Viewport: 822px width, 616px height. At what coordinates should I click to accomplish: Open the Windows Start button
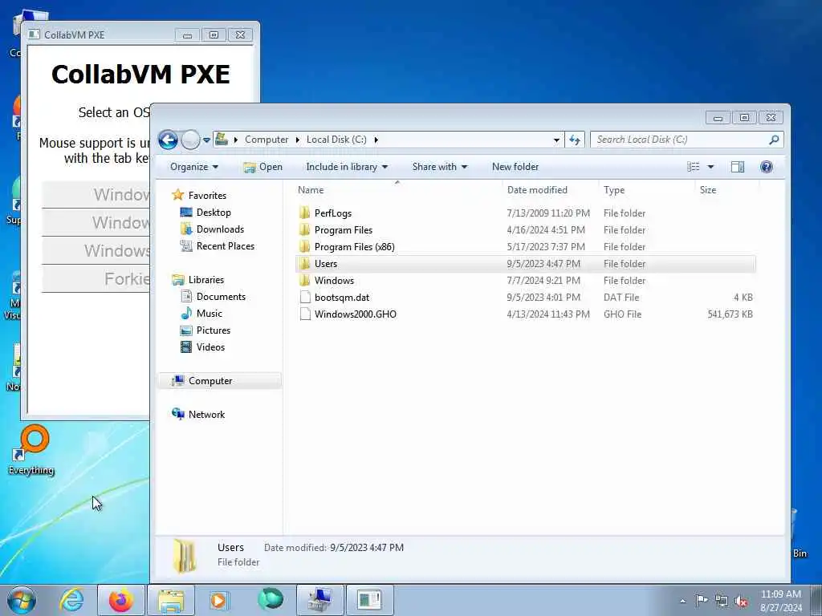click(x=22, y=600)
